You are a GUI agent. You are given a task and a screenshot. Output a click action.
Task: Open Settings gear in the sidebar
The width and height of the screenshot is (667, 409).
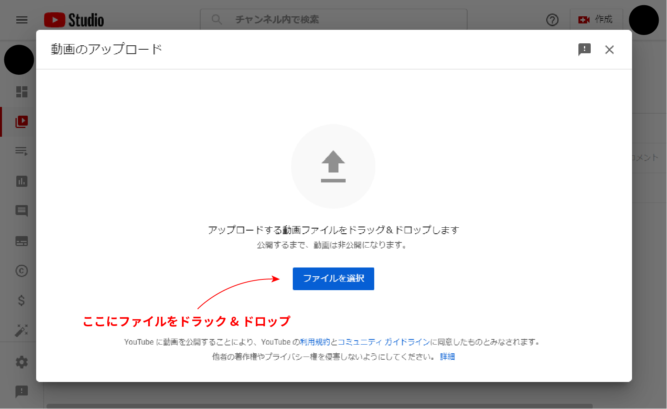(x=22, y=362)
